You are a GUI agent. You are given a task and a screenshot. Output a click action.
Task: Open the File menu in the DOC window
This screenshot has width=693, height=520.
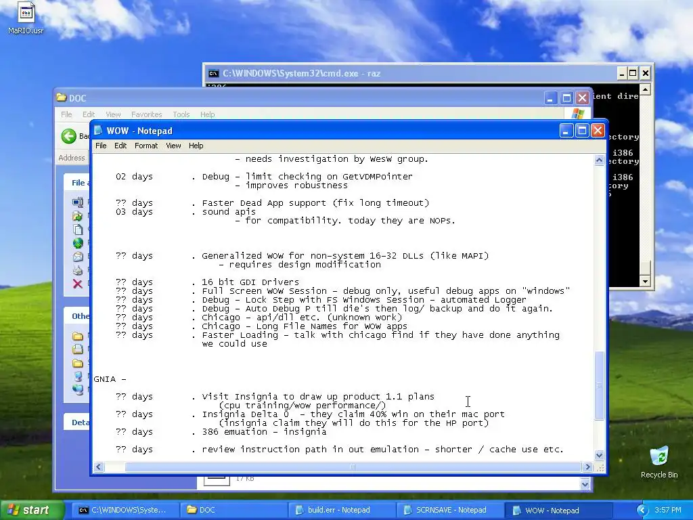(66, 114)
